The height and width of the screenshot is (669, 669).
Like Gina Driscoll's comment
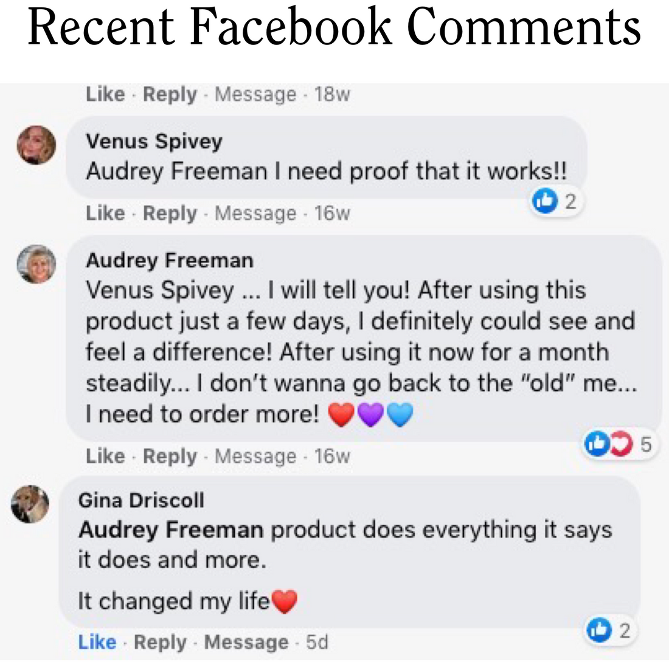pos(97,642)
